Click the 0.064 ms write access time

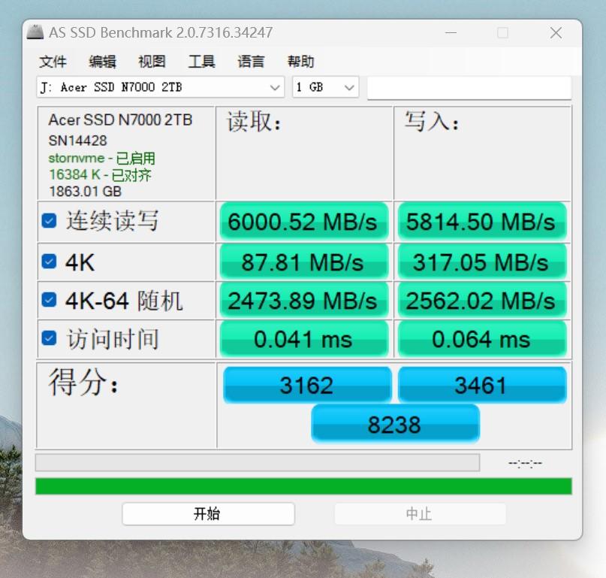[x=482, y=339]
